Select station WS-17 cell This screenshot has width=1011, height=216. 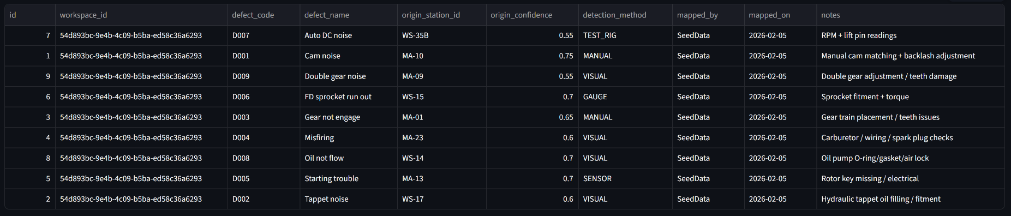pyautogui.click(x=442, y=199)
